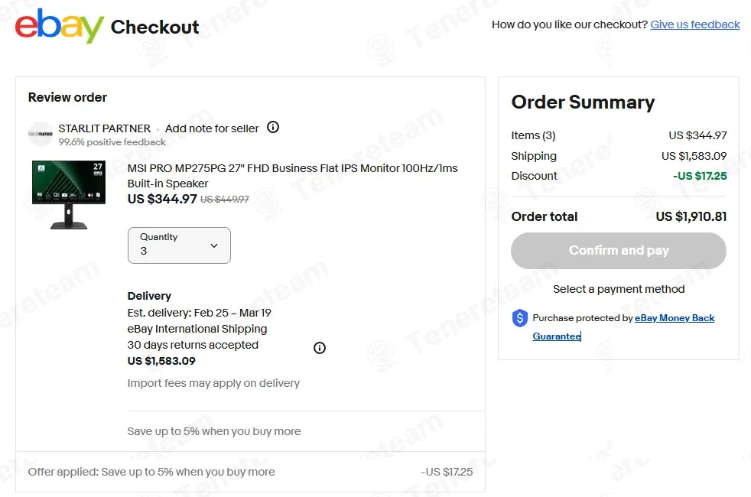
Task: Click the STARLIT PARTNER seller avatar
Action: (41, 134)
